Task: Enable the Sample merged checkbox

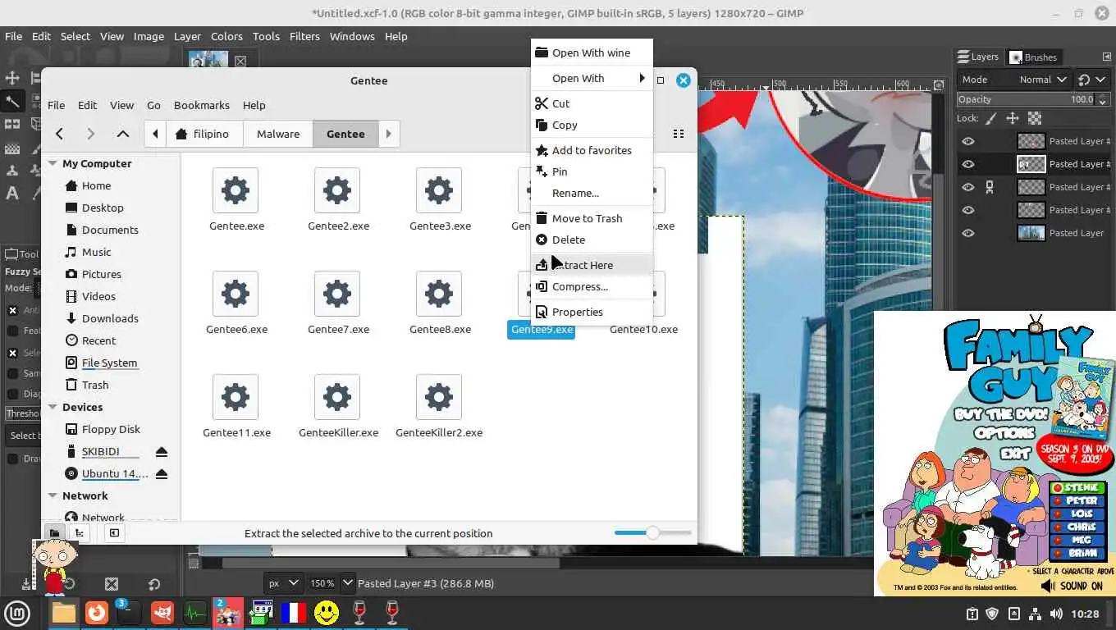Action: click(x=12, y=373)
